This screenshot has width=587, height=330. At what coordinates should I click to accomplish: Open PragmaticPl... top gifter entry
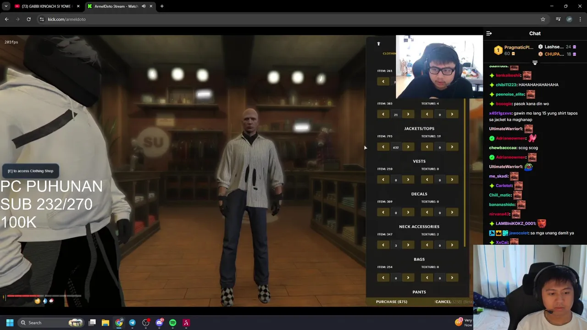tap(514, 50)
